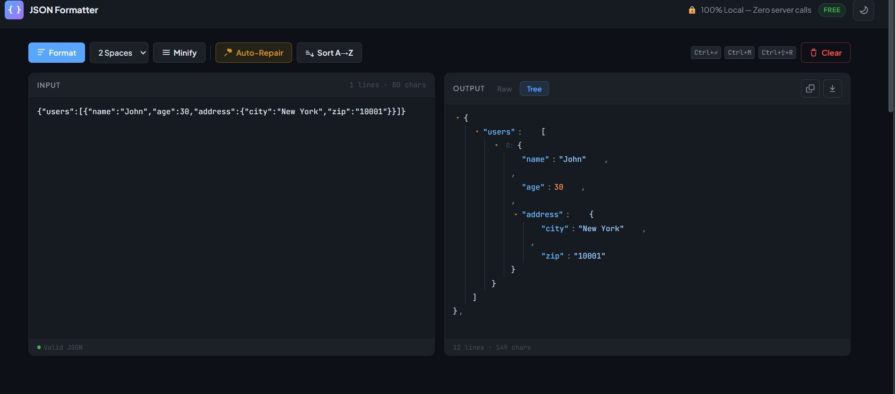Click the "New York" value

601,229
